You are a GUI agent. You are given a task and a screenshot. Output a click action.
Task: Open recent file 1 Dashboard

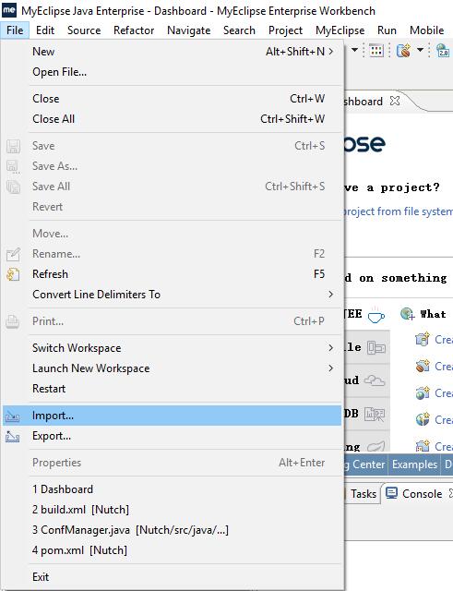tap(173, 489)
